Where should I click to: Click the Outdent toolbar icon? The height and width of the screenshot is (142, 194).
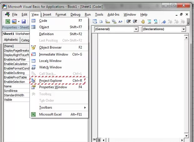pos(135,21)
